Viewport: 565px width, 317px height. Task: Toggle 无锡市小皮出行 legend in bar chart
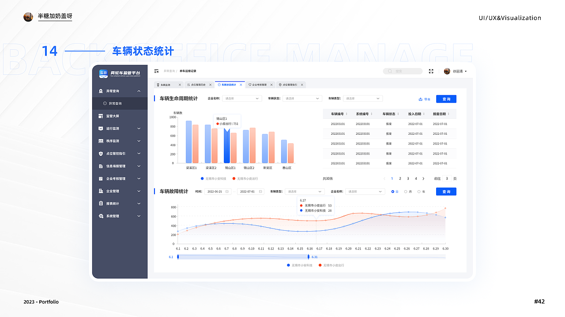pyautogui.click(x=245, y=179)
